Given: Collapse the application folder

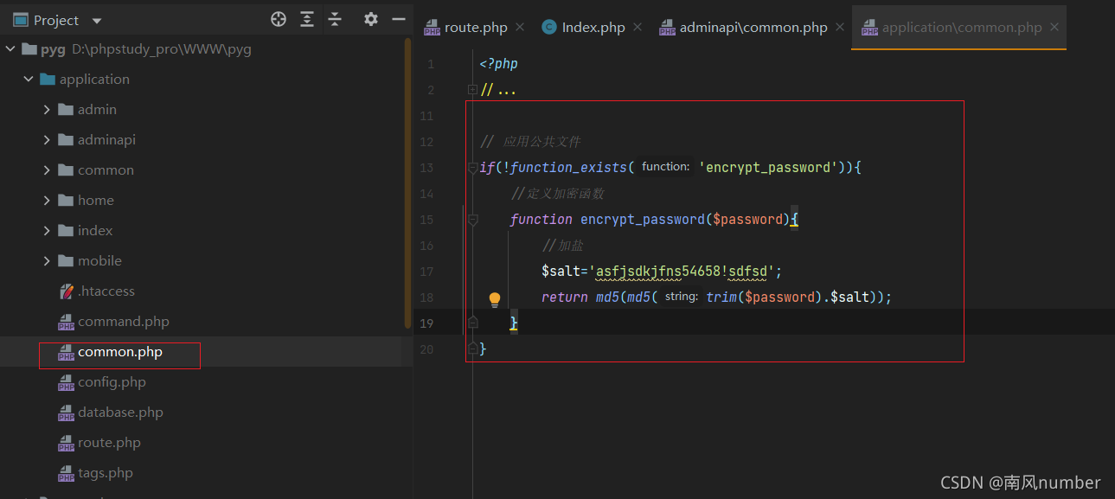Looking at the screenshot, I should click(x=29, y=80).
